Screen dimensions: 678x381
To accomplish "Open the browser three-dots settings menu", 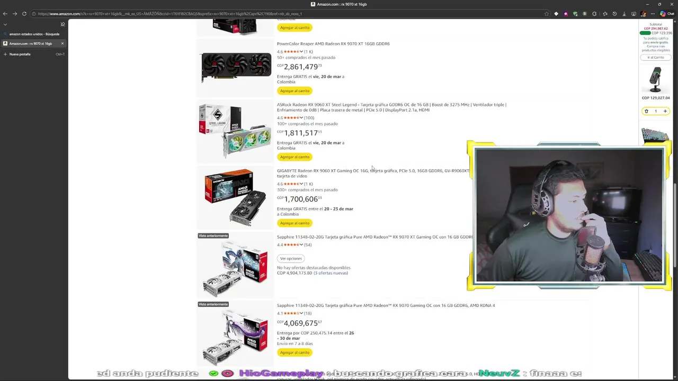I will (x=653, y=14).
